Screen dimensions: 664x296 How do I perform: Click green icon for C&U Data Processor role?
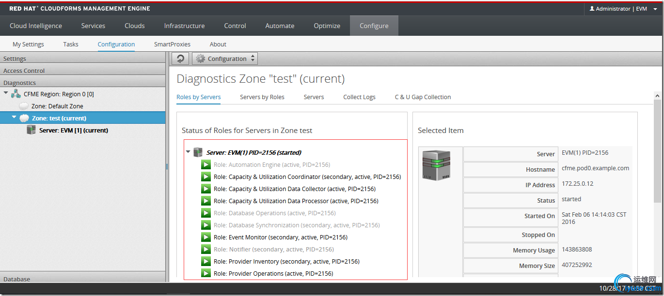(x=206, y=201)
